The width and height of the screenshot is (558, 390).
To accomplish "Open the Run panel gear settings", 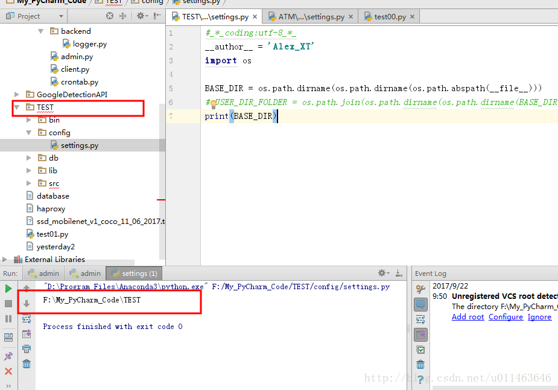I will coord(383,273).
